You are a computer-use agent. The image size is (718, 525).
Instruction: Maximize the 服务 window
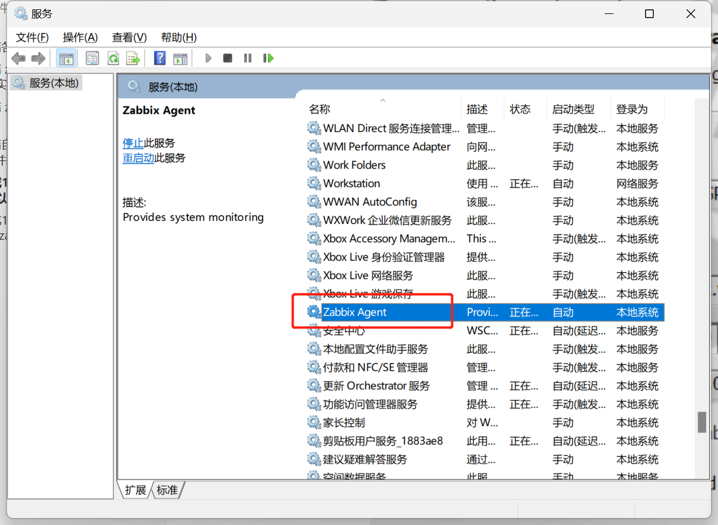649,14
